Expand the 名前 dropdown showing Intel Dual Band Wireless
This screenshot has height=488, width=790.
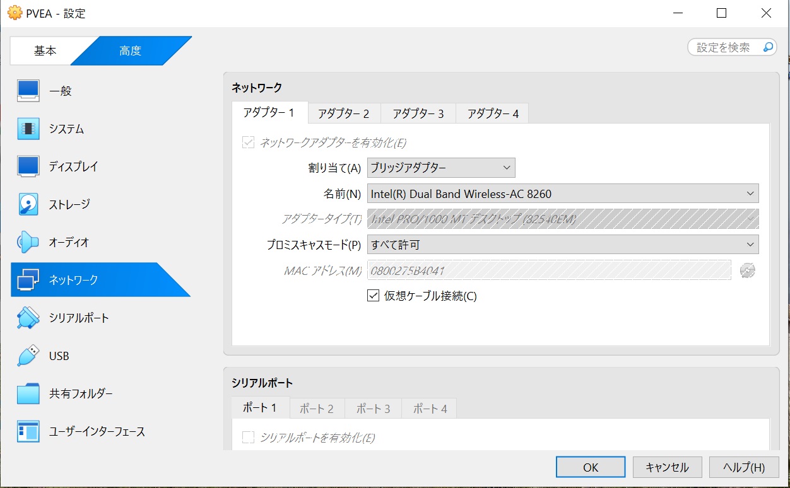click(562, 194)
